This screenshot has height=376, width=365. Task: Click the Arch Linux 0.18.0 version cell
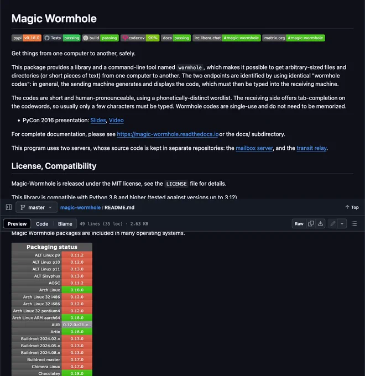click(77, 290)
